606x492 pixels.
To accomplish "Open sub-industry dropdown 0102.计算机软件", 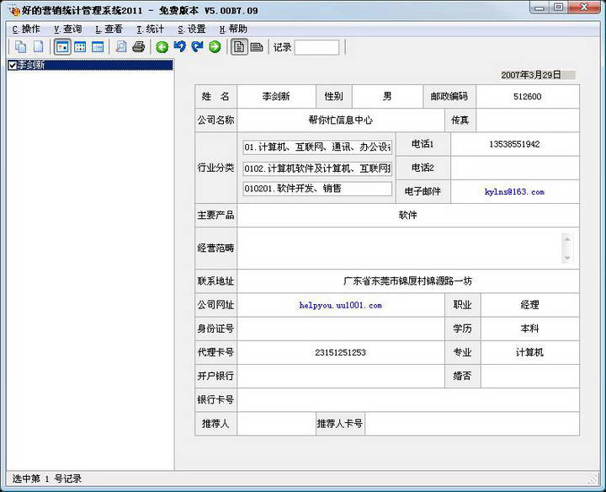I will click(317, 168).
